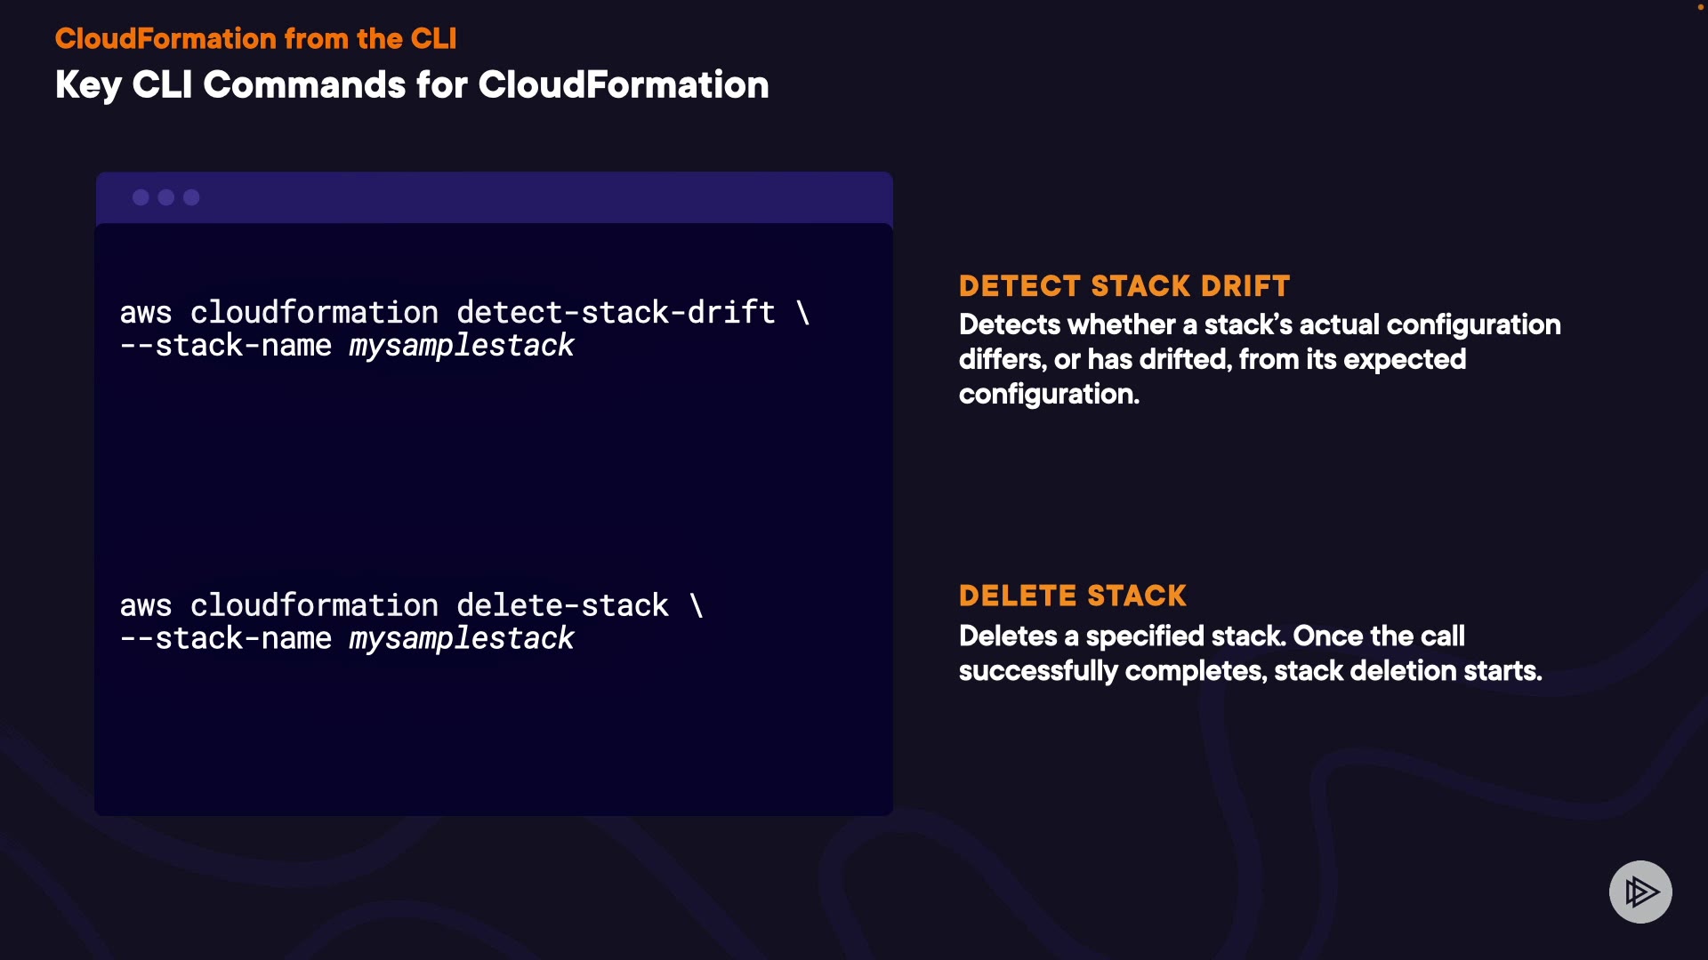Click "--stack-name" flag in the detect command
The image size is (1708, 960).
225,346
